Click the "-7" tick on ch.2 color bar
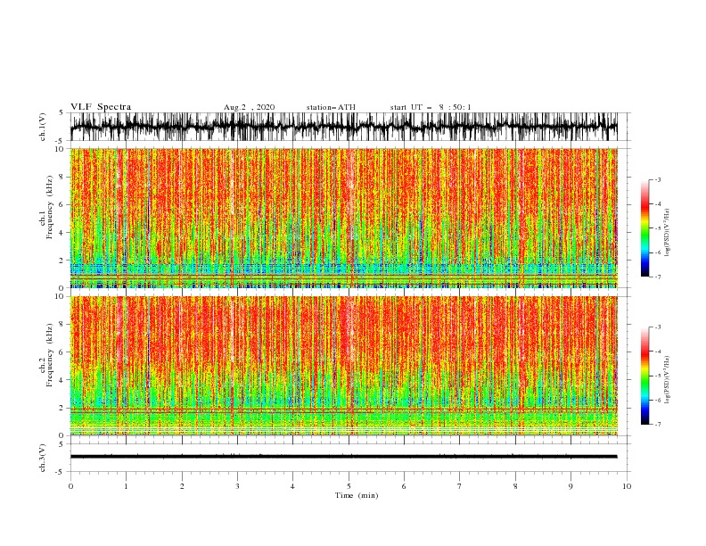Screen dimensions: 706x546 [657, 425]
